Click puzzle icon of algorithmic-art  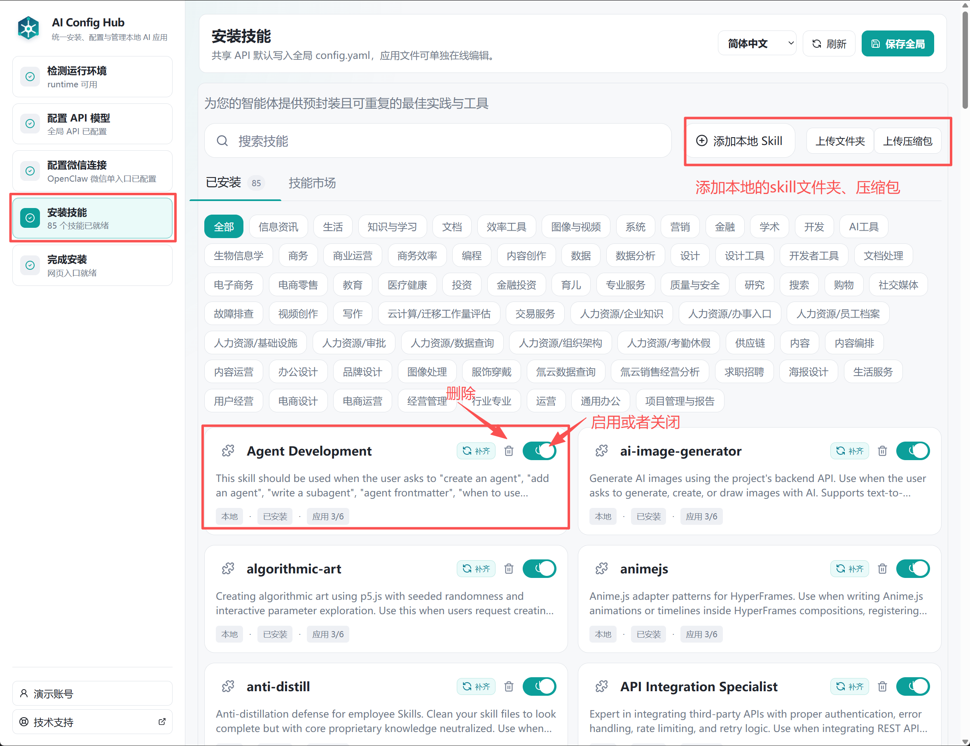228,569
